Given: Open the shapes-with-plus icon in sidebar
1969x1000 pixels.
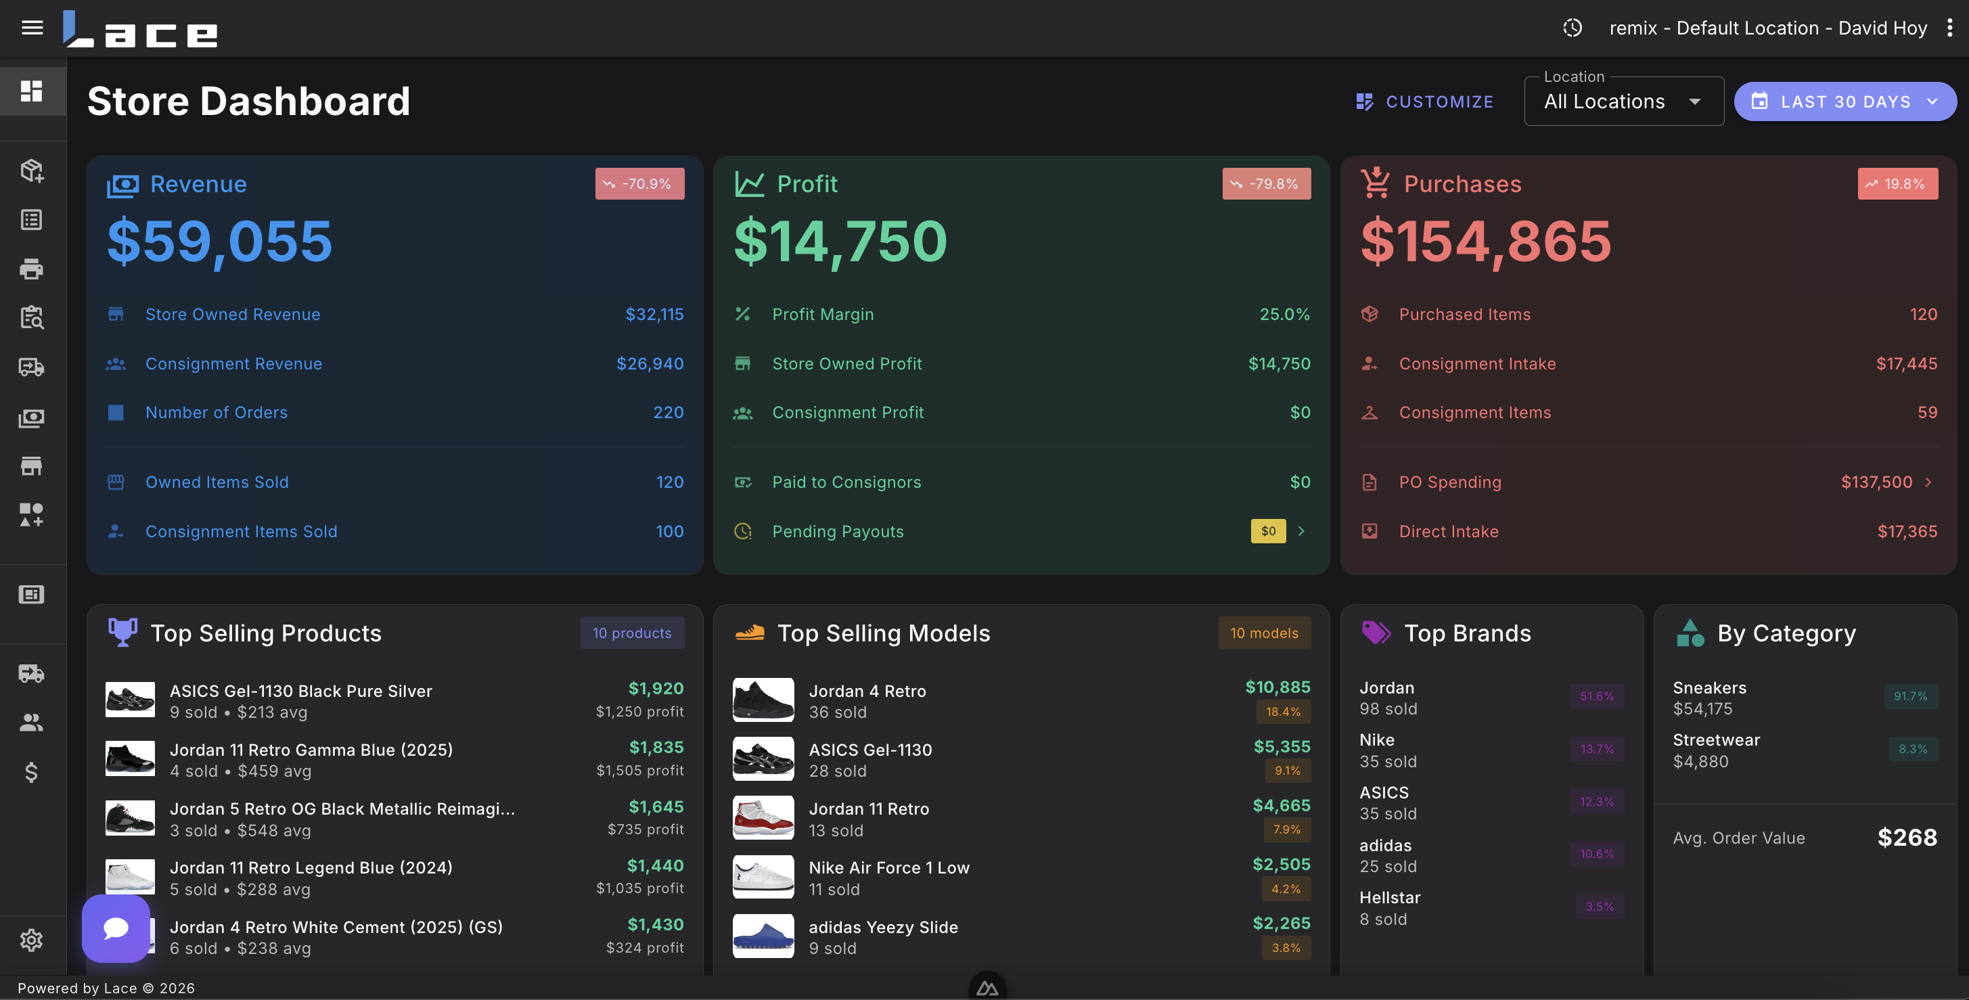Looking at the screenshot, I should 31,514.
